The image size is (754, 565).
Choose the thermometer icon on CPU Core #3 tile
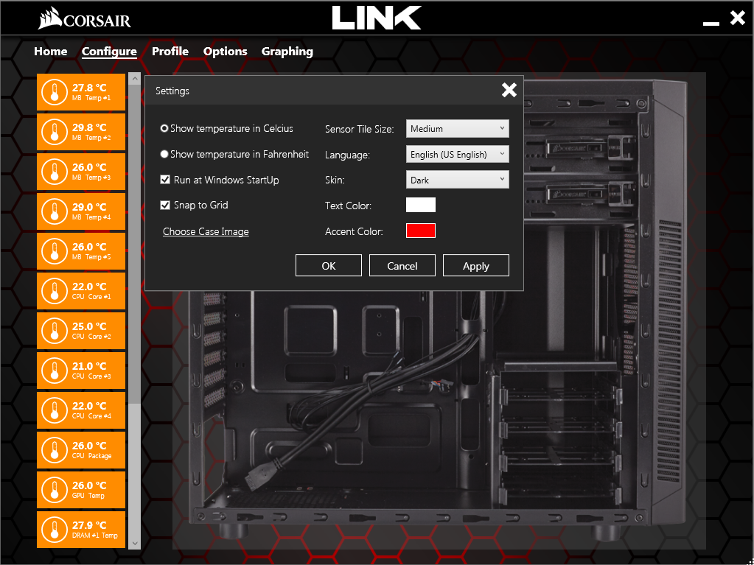[x=54, y=371]
